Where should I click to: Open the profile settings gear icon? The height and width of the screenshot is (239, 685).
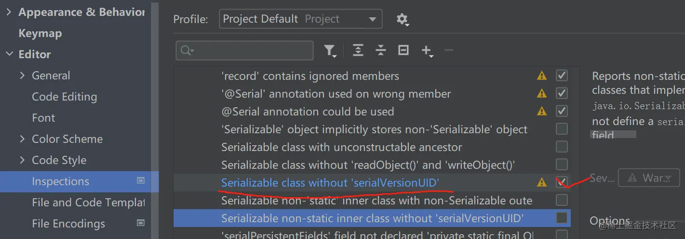pos(402,19)
